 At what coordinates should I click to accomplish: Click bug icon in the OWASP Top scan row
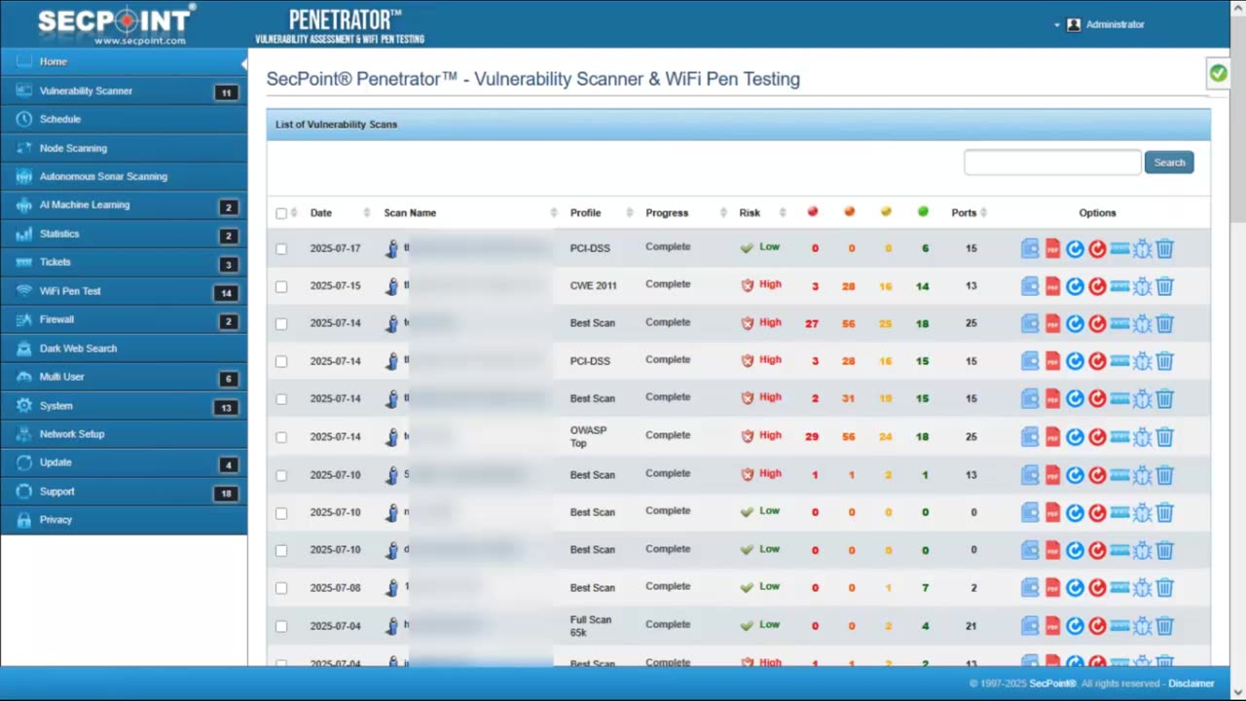[x=1143, y=437]
